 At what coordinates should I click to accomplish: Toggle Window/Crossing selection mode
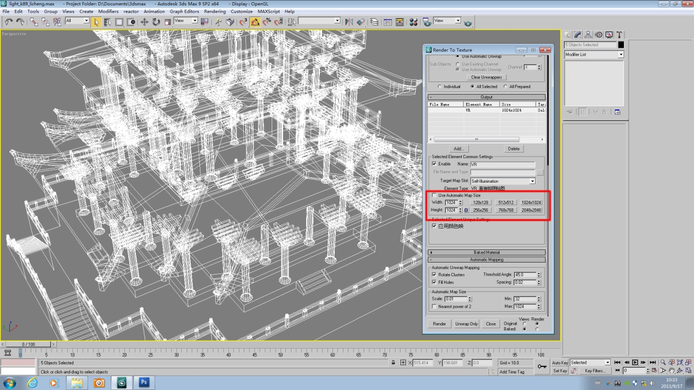click(x=131, y=22)
